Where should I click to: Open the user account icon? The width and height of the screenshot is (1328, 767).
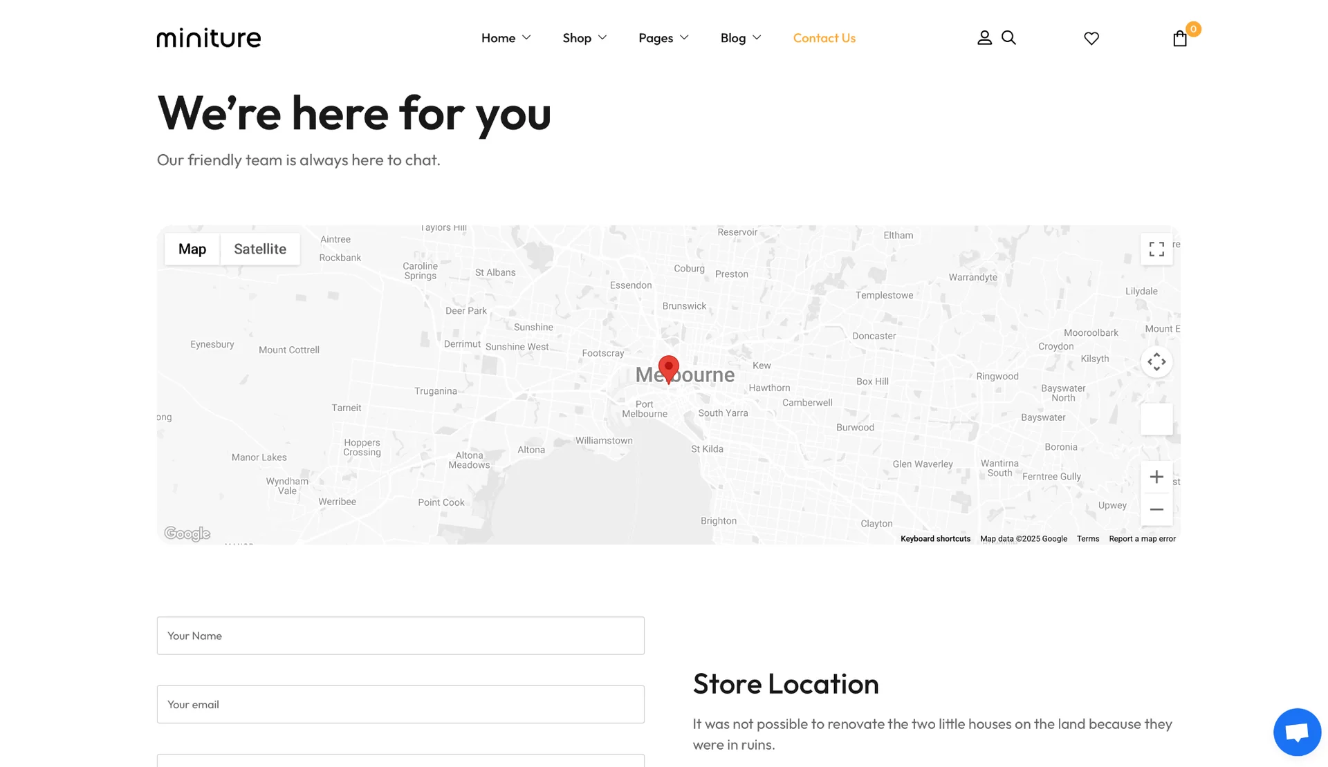coord(984,38)
